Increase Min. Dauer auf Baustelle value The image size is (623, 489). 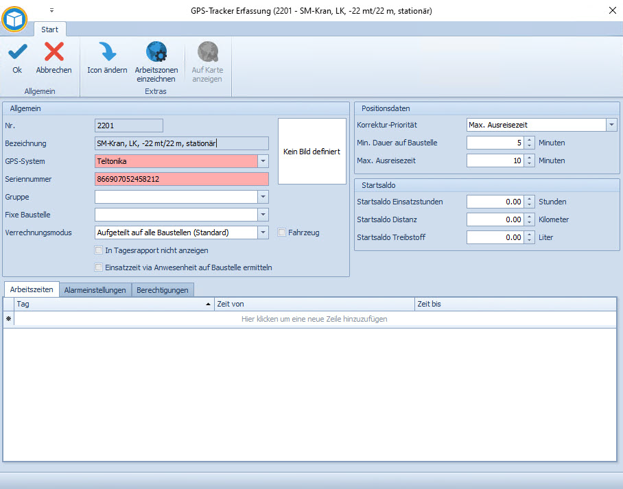tap(529, 139)
